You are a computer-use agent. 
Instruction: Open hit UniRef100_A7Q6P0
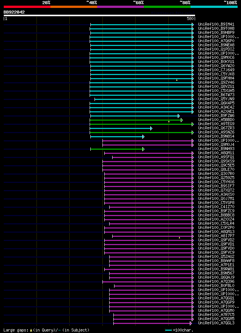point(216,41)
